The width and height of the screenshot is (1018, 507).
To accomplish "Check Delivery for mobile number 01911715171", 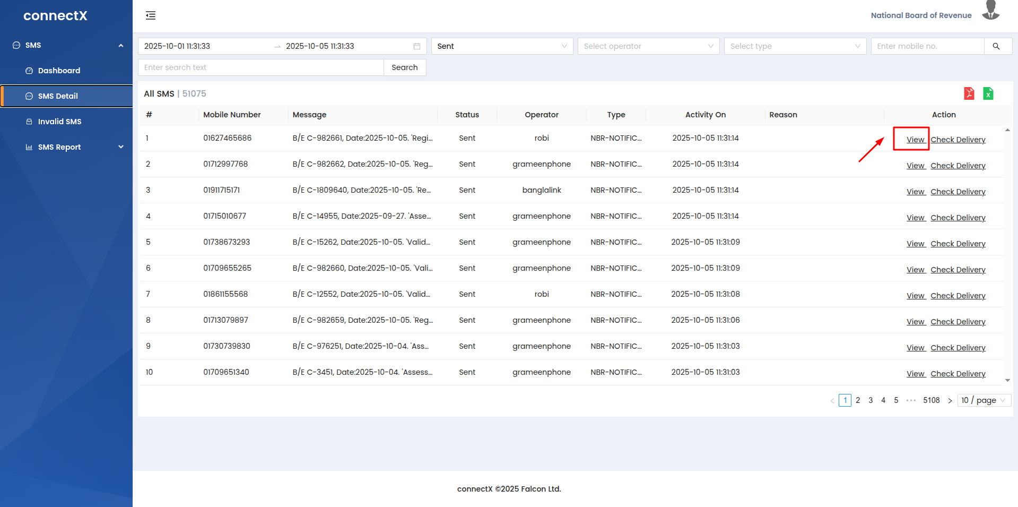I will pos(958,192).
